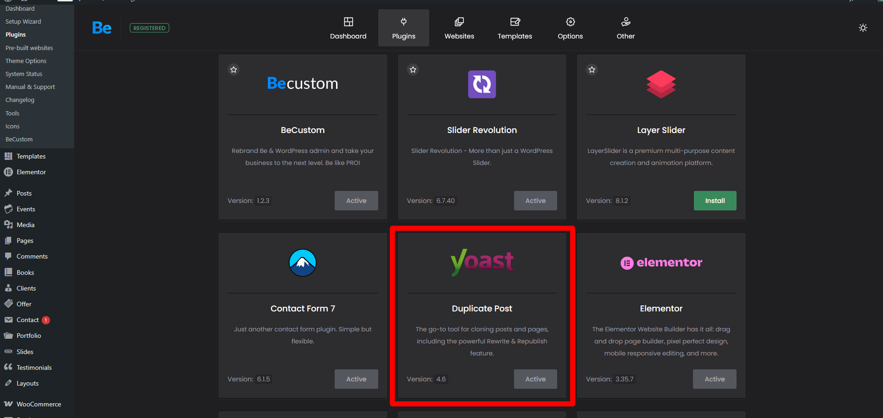Click the star on Layer Slider card

tap(592, 70)
